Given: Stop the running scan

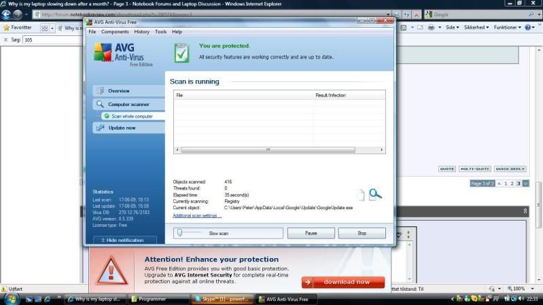Looking at the screenshot, I should click(362, 234).
